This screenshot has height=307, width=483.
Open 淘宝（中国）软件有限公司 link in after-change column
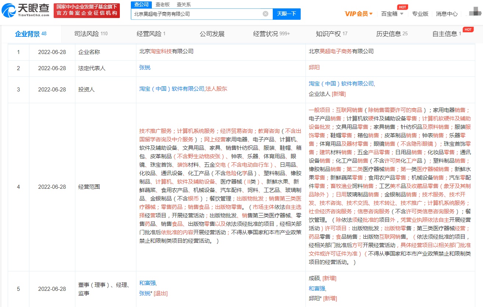coord(341,84)
